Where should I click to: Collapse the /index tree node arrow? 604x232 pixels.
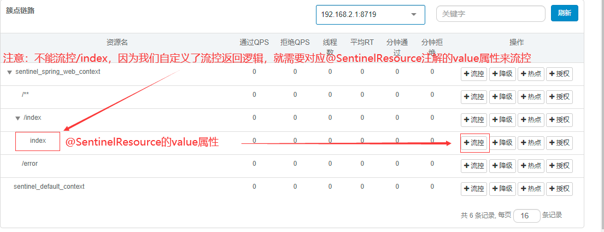[17, 118]
